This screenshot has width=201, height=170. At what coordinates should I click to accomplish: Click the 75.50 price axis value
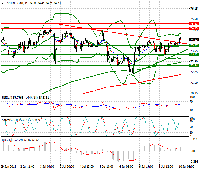click(x=194, y=19)
